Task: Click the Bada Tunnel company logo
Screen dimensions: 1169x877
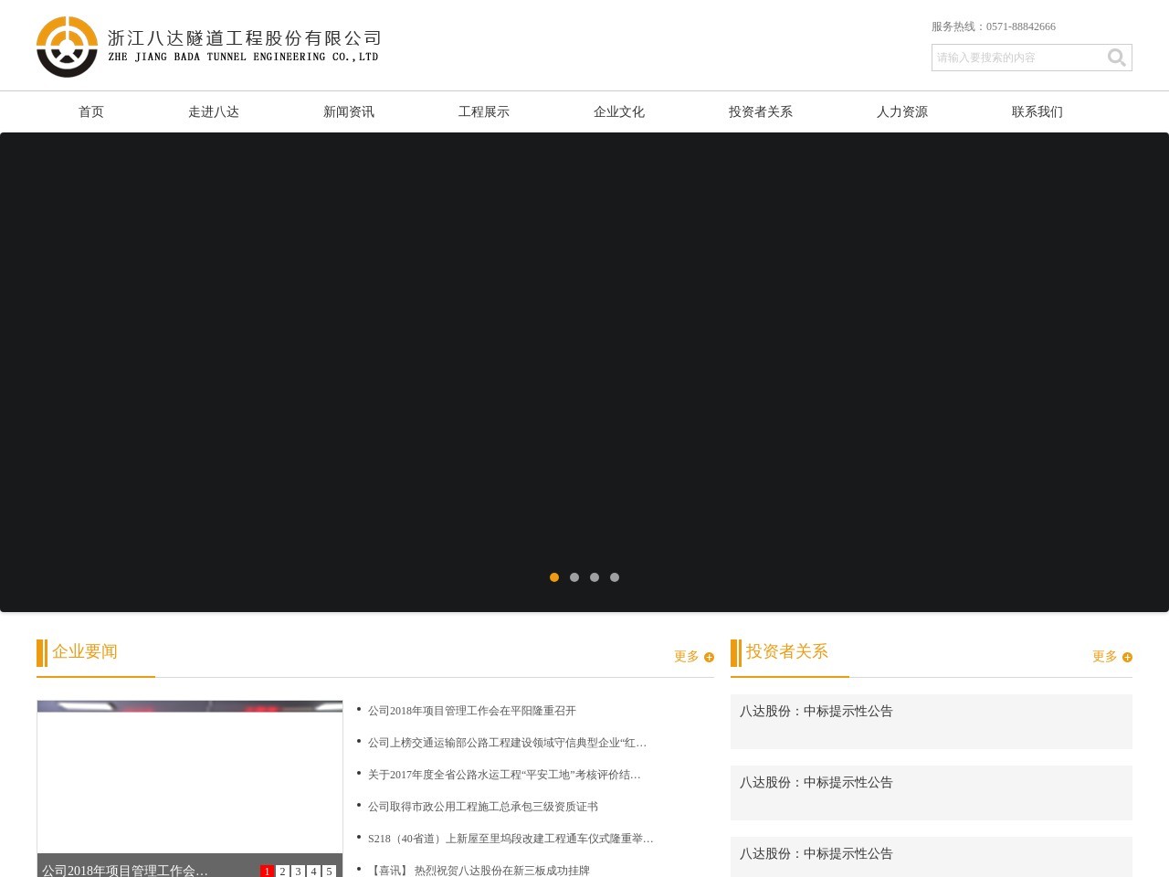Action: pyautogui.click(x=208, y=47)
